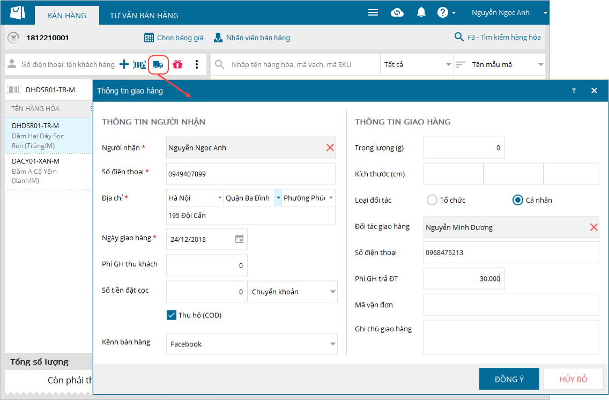Select the Cá nhân radio button
Image resolution: width=609 pixels, height=400 pixels.
pyautogui.click(x=518, y=200)
